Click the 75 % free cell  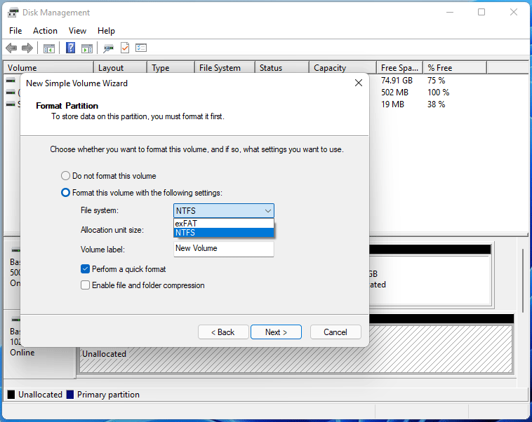coord(436,81)
